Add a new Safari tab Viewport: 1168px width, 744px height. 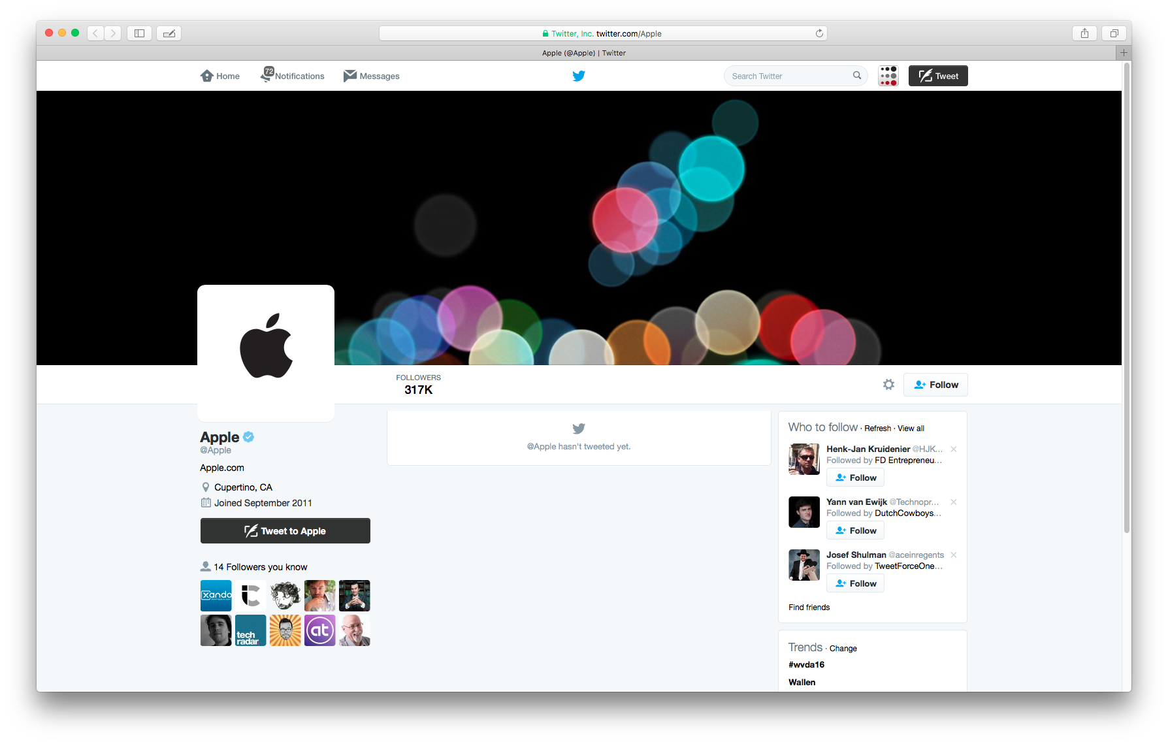tap(1124, 53)
